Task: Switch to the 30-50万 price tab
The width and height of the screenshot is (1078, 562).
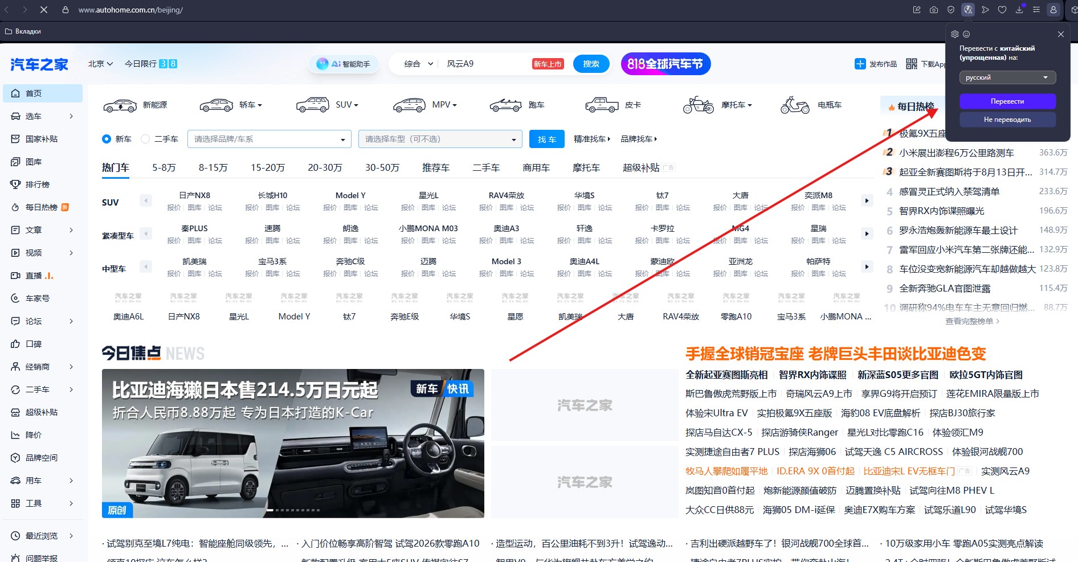Action: click(382, 168)
